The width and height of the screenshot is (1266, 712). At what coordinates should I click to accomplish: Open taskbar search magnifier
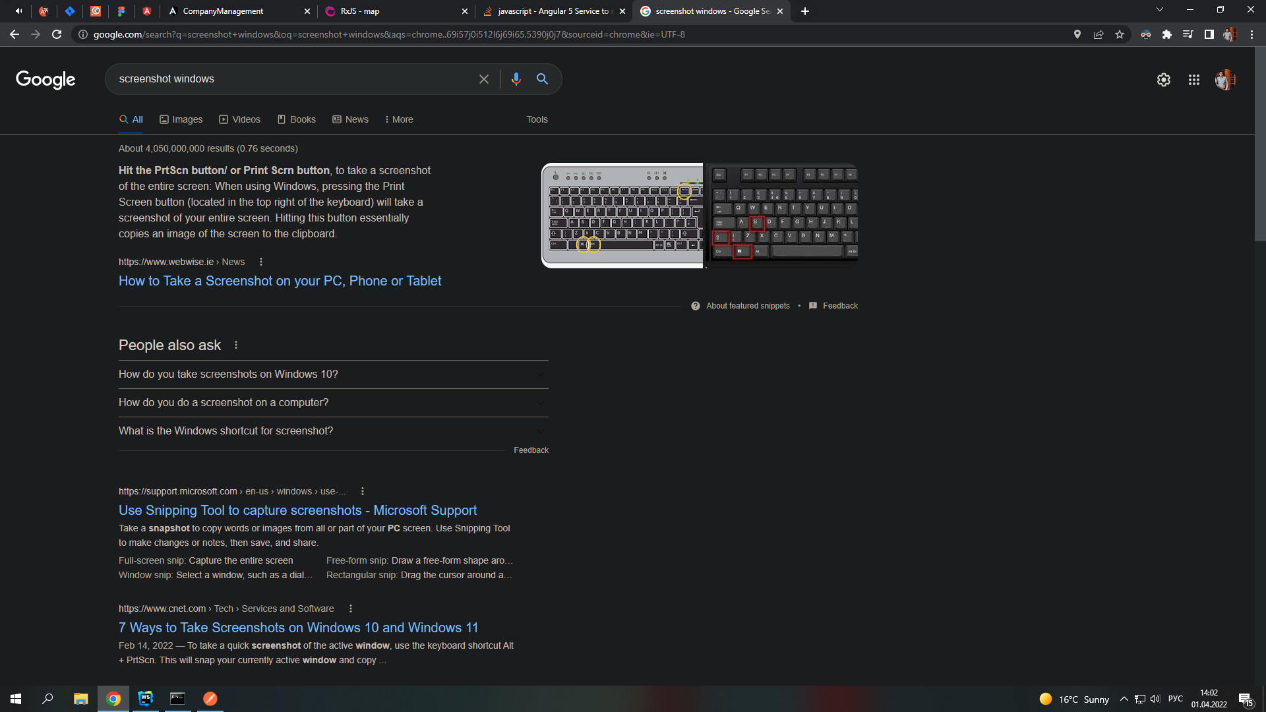click(47, 699)
